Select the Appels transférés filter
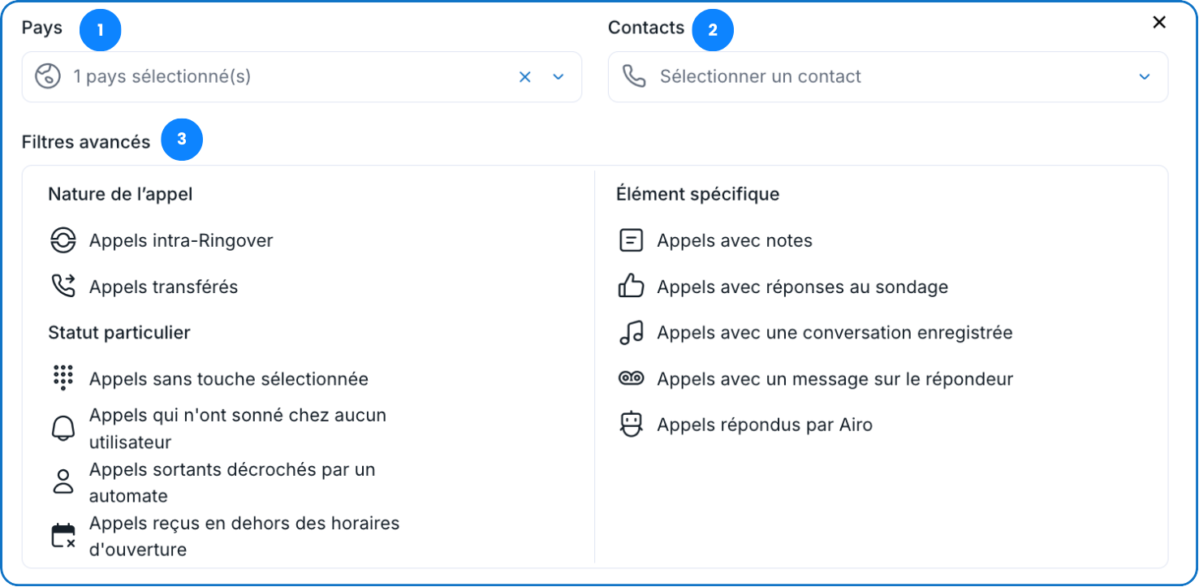Screen dimensions: 1199x587 pyautogui.click(x=163, y=287)
